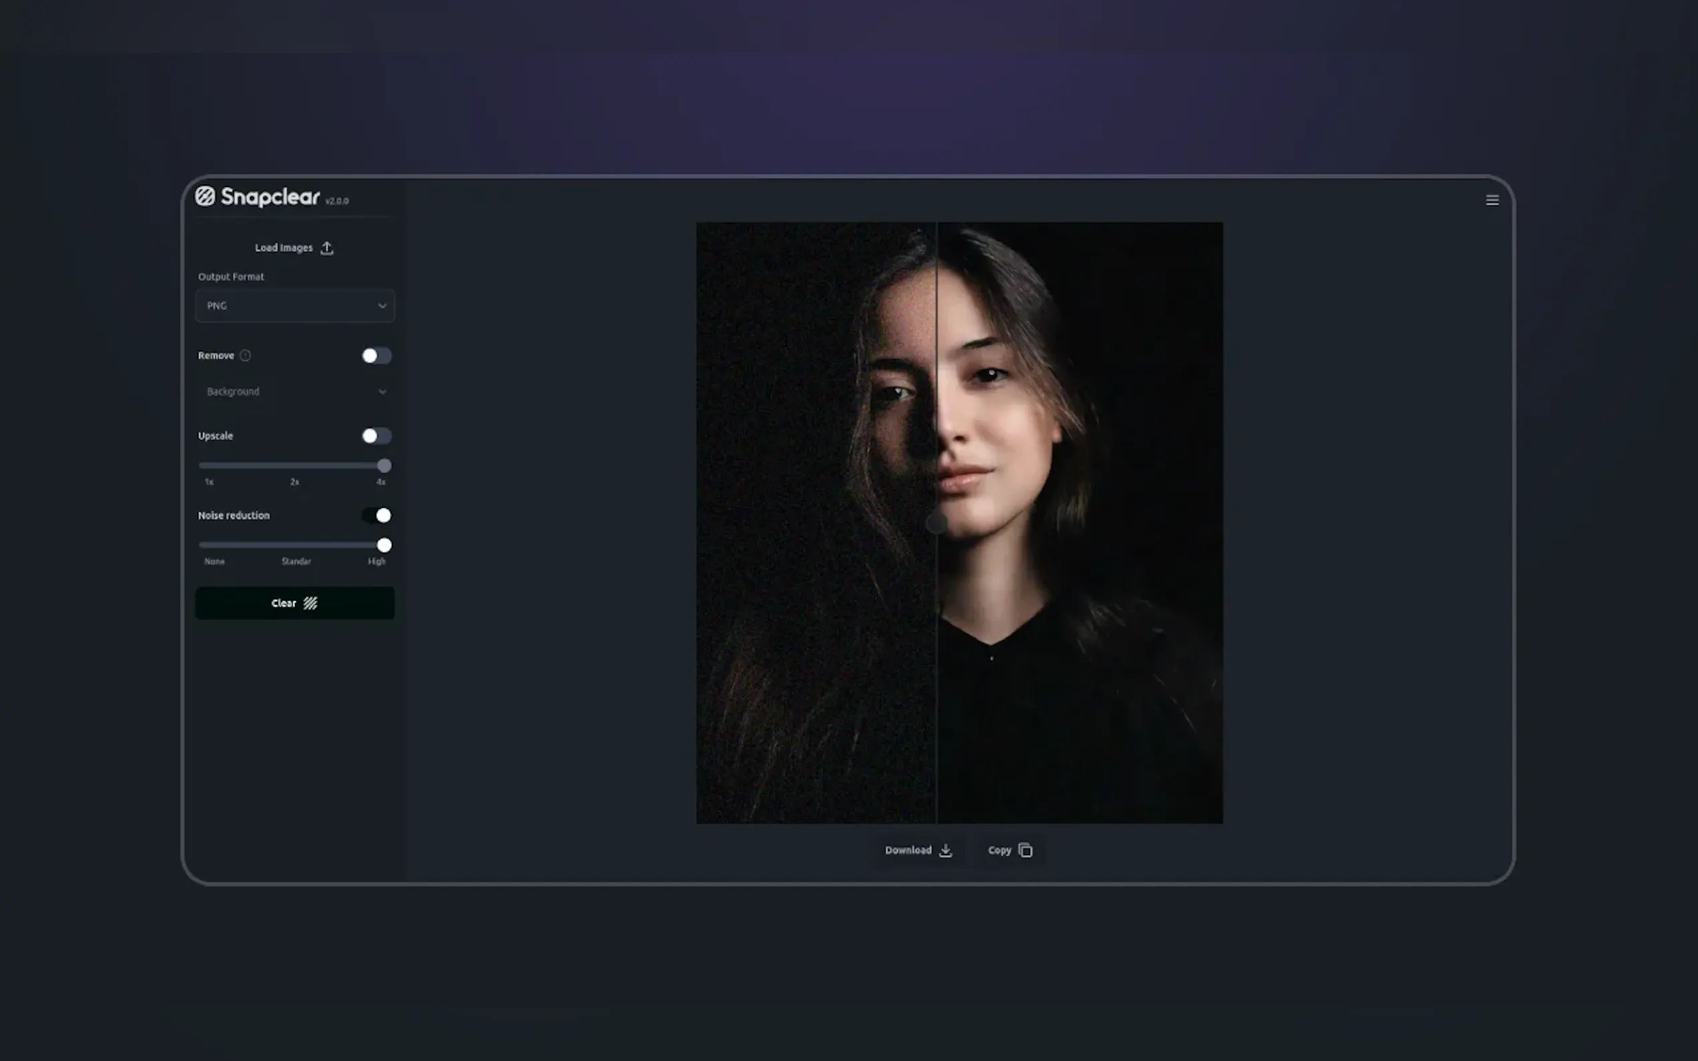This screenshot has height=1061, width=1698.
Task: Click the copy icon beside Copy
Action: [x=1025, y=851]
